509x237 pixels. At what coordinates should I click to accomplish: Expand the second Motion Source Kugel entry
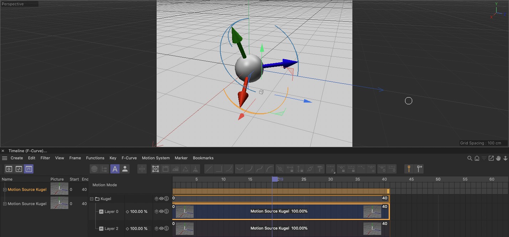(5, 204)
